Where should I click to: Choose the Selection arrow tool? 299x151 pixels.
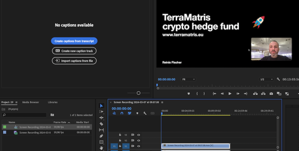[x=101, y=106]
